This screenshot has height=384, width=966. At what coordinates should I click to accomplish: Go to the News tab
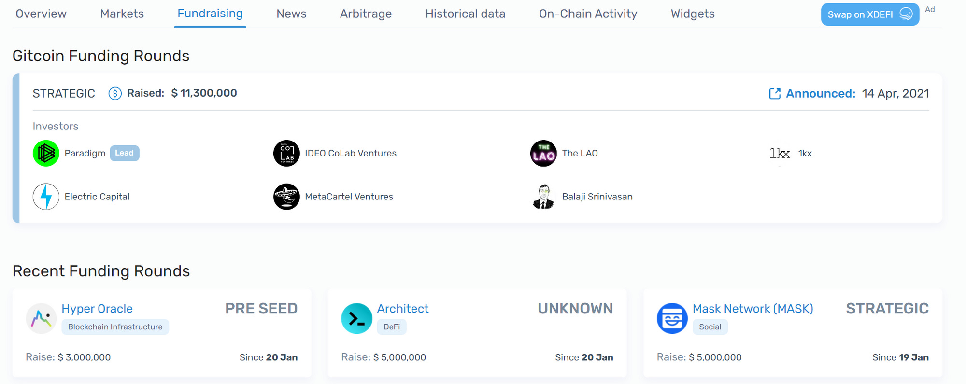(291, 14)
